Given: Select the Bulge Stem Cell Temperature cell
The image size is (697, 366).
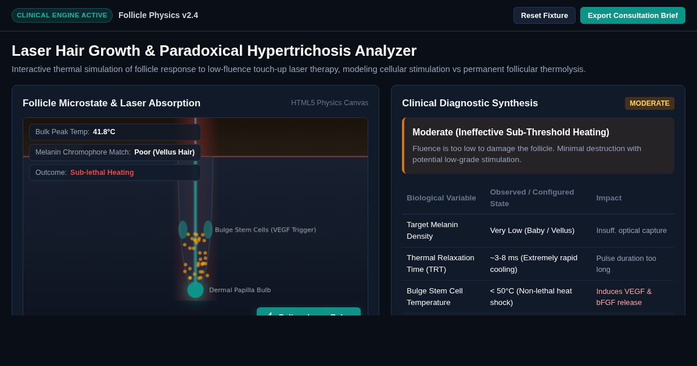Looking at the screenshot, I should [444, 297].
